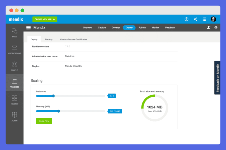Go to the Capture menu item
This screenshot has height=150, width=226.
point(102,27)
